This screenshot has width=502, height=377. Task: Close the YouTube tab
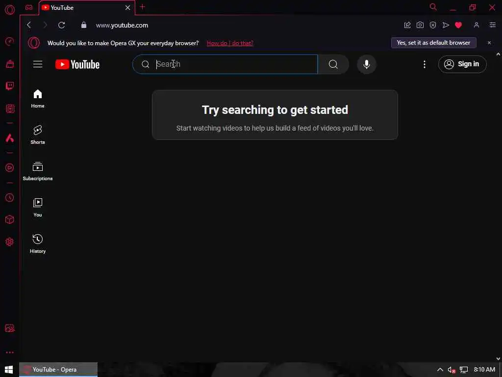[128, 8]
